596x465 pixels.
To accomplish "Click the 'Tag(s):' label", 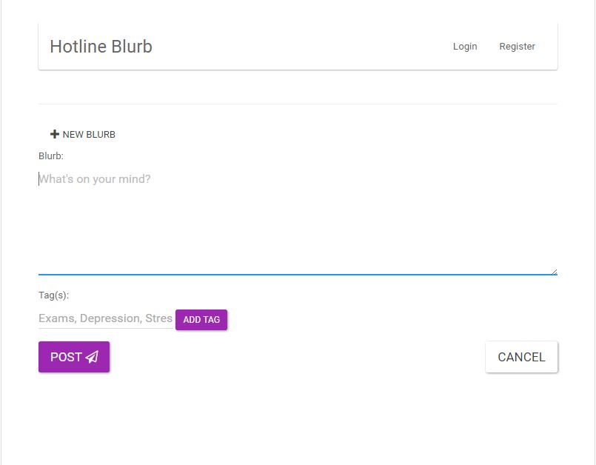I will pos(53,295).
